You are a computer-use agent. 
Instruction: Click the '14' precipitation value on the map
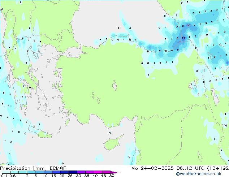(x=183, y=38)
